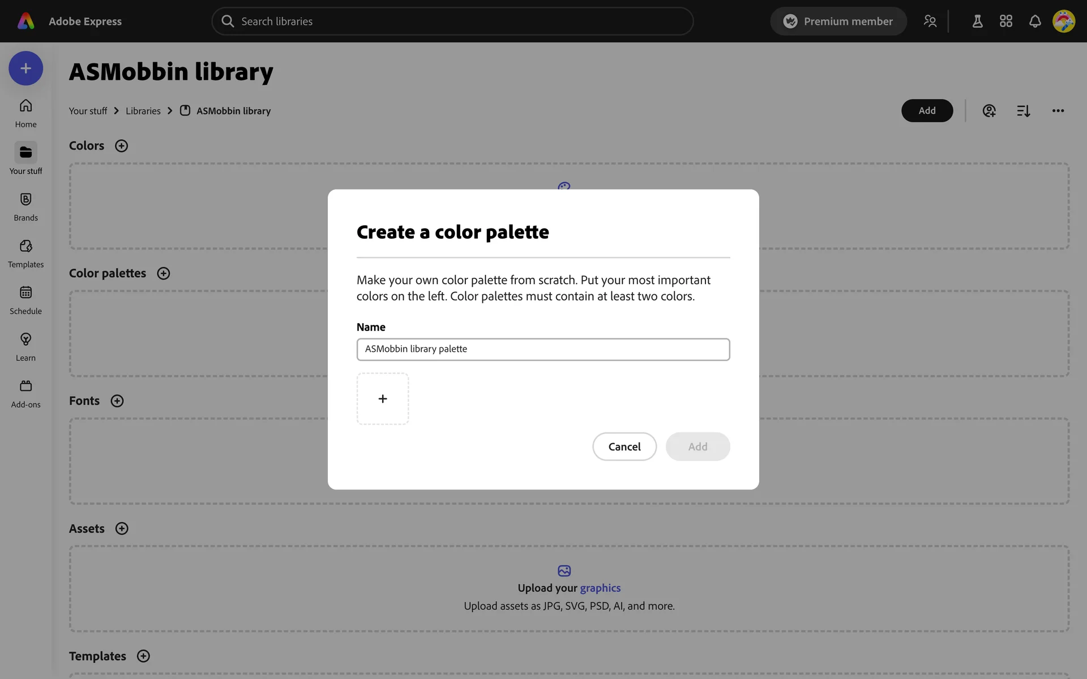The image size is (1087, 679).
Task: Open the library sort options
Action: point(1023,111)
